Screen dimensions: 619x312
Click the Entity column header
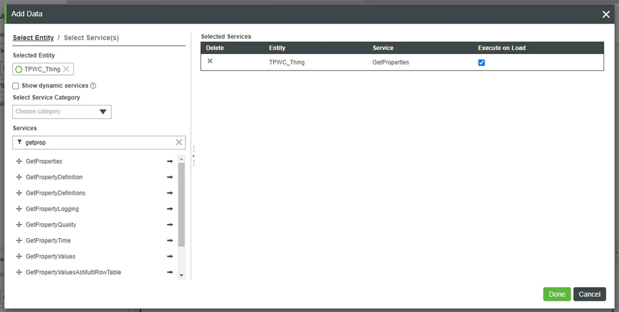pos(277,48)
